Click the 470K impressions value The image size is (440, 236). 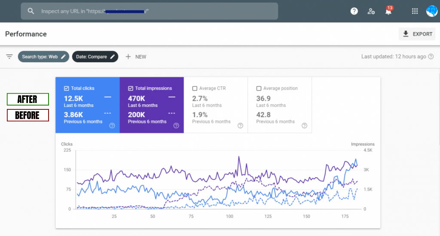pyautogui.click(x=137, y=99)
